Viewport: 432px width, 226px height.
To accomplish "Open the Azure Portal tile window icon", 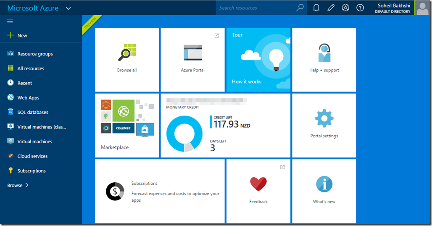I will [193, 53].
